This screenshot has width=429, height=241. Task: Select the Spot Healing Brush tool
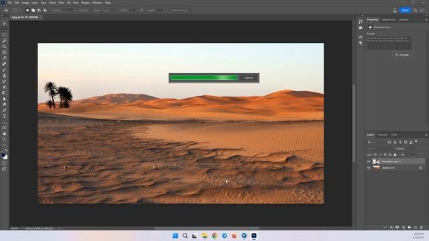coord(5,64)
